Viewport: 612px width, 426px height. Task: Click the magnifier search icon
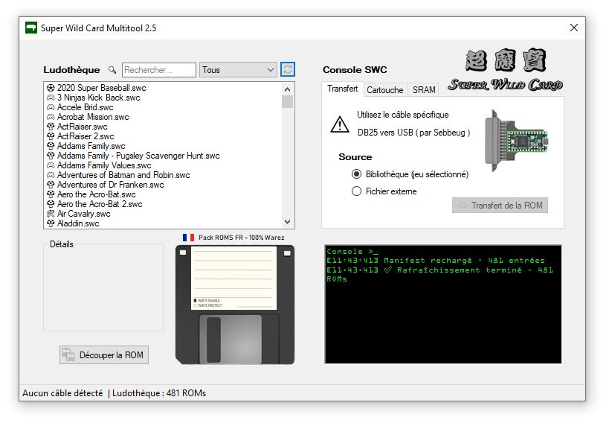(x=112, y=70)
